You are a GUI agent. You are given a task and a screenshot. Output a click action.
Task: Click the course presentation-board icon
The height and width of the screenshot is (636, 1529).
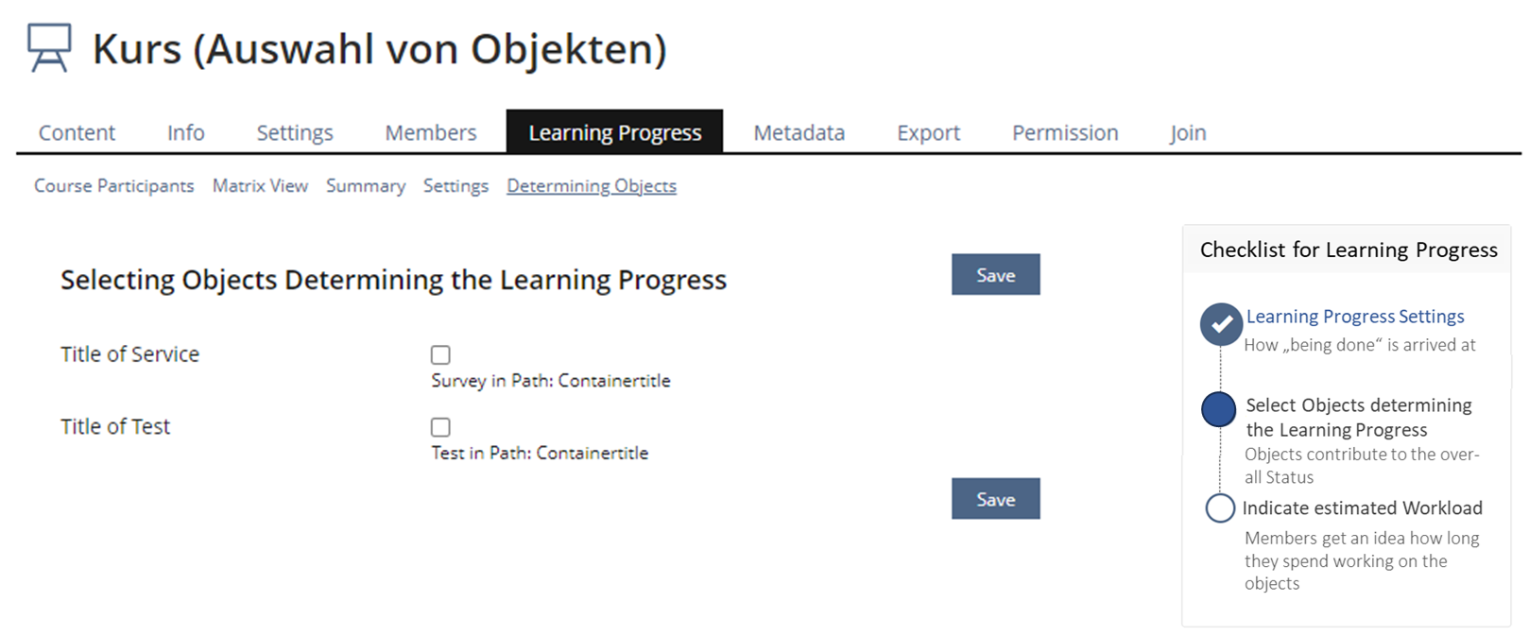pos(49,47)
